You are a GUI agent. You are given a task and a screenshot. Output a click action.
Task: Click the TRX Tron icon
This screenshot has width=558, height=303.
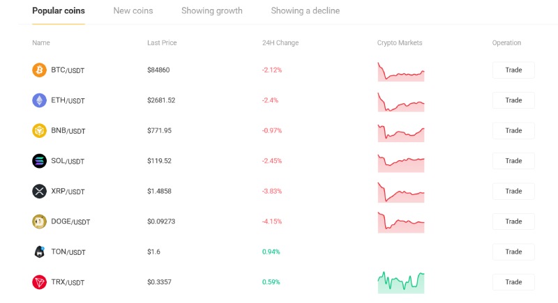[40, 282]
